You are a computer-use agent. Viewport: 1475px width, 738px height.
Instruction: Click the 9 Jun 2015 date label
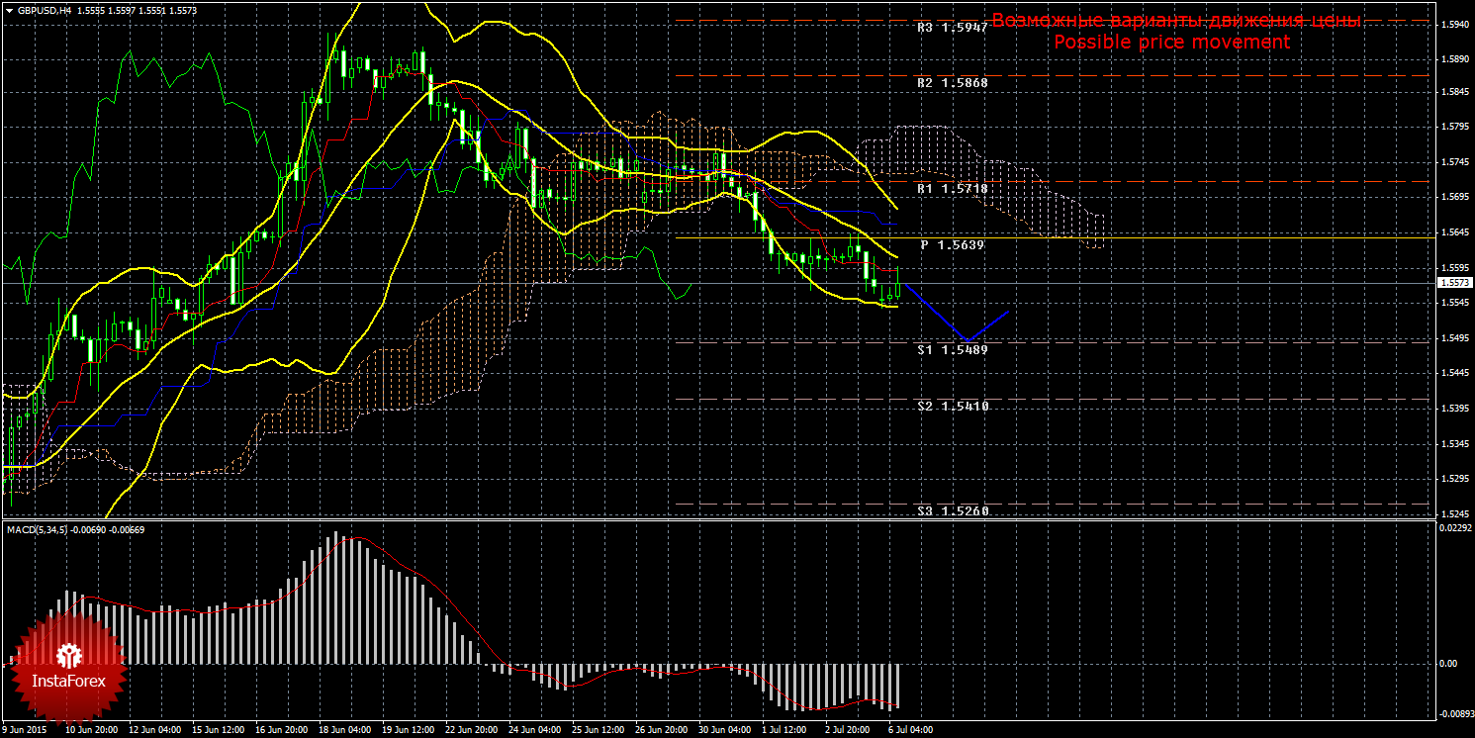coord(25,730)
